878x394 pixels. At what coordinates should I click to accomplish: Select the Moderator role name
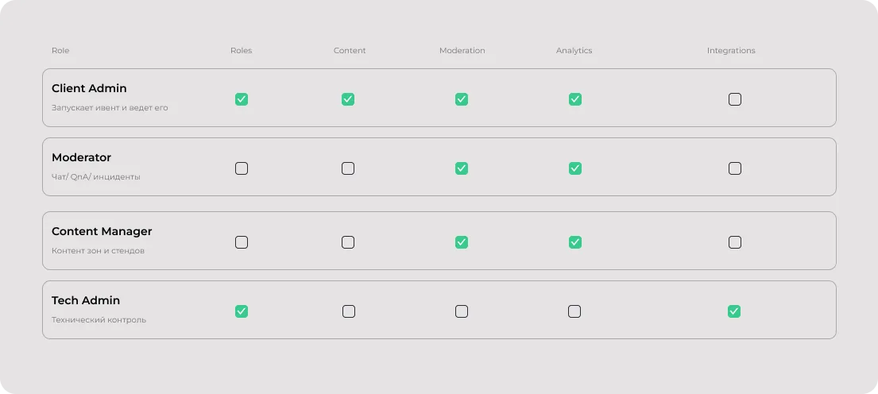pos(81,157)
